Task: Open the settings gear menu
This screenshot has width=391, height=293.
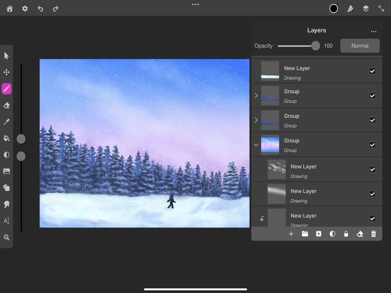Action: 25,9
